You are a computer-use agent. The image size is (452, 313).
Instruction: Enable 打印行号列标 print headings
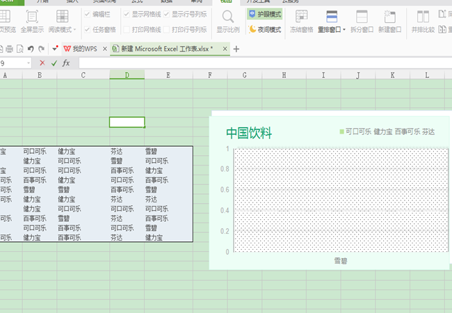[x=166, y=29]
